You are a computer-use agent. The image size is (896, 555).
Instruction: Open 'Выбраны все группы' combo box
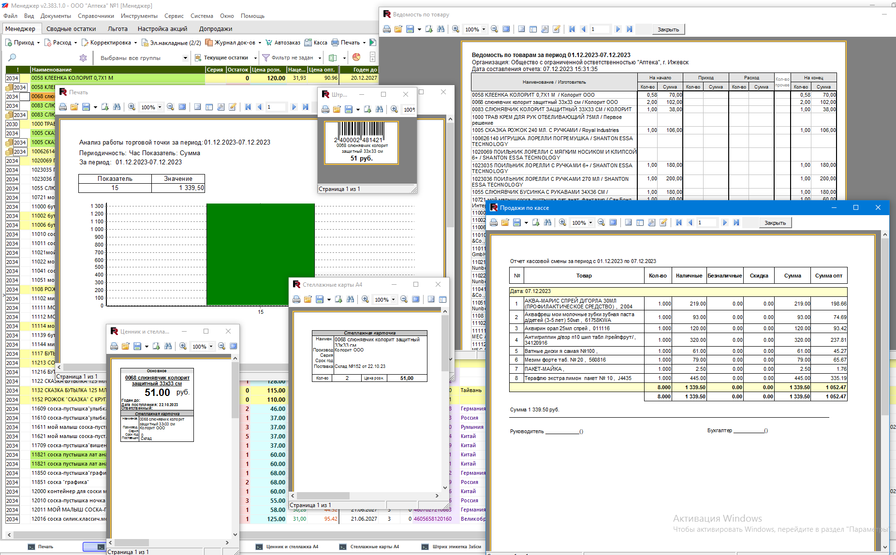click(x=143, y=58)
